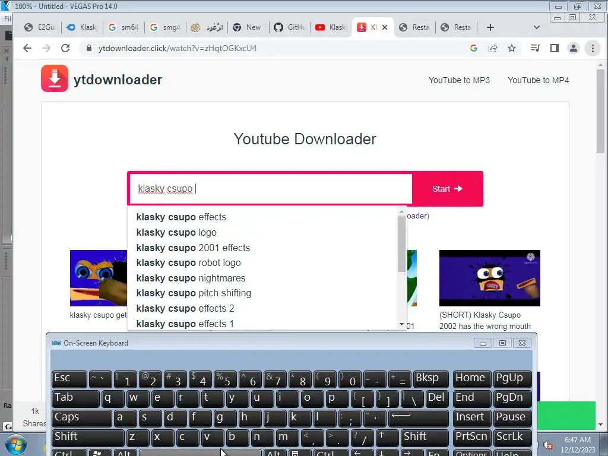The width and height of the screenshot is (608, 456).
Task: Toggle right Shift on the On-Screen Keyboard
Action: (425, 437)
